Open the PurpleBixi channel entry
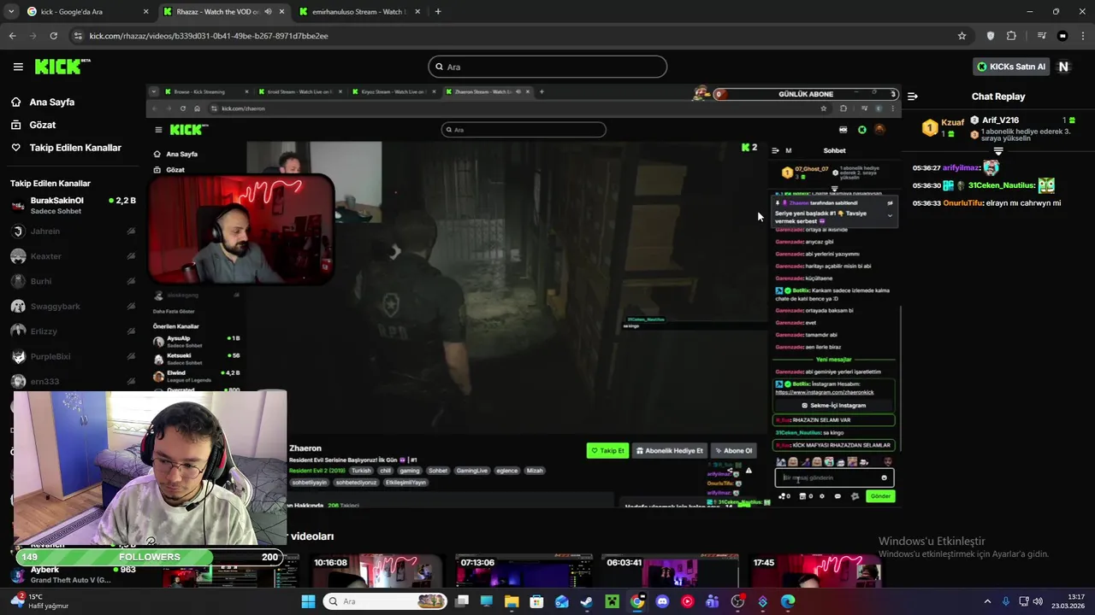 point(73,356)
